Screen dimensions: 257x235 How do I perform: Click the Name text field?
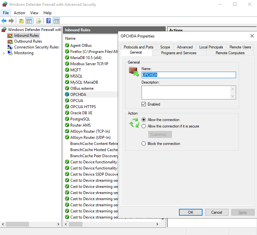click(x=189, y=75)
